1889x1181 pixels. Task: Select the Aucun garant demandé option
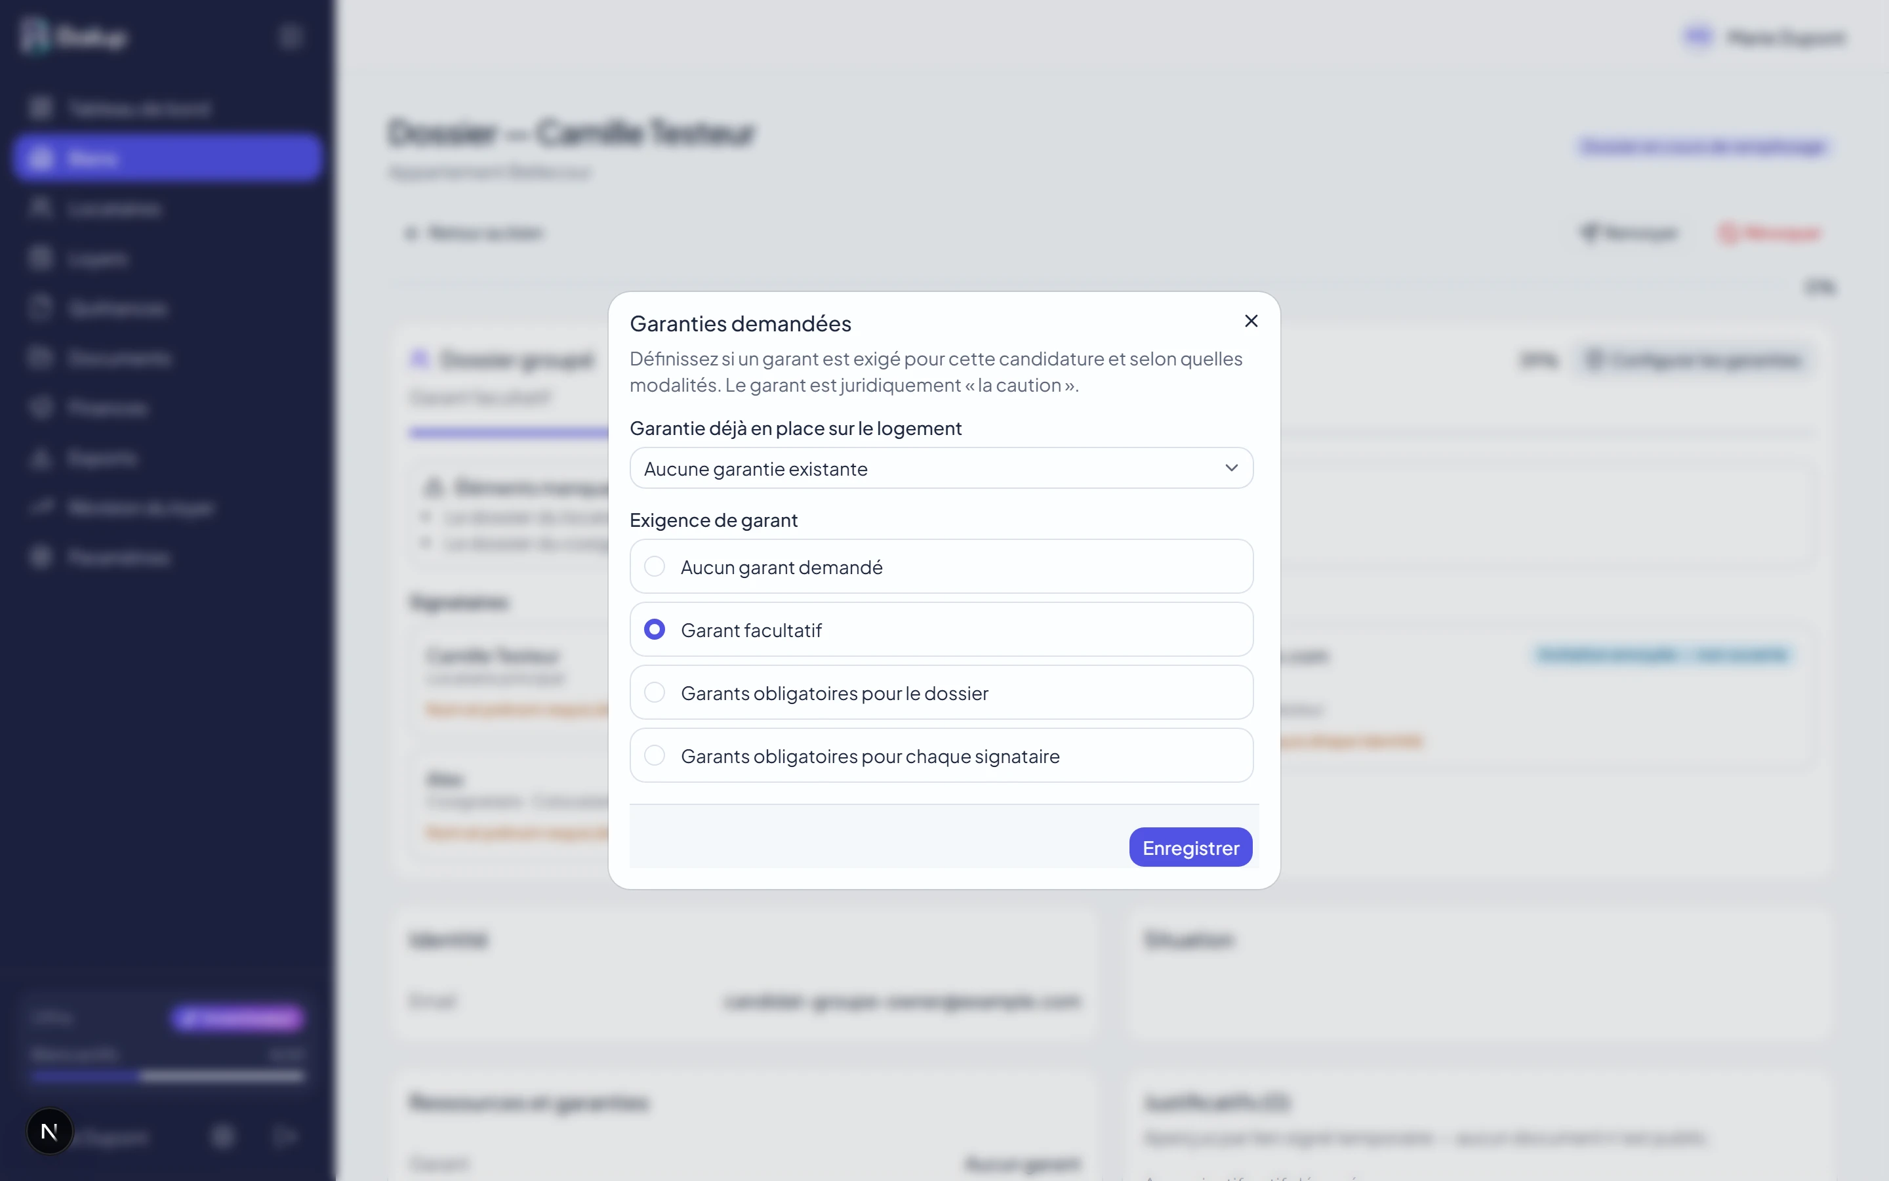click(941, 566)
